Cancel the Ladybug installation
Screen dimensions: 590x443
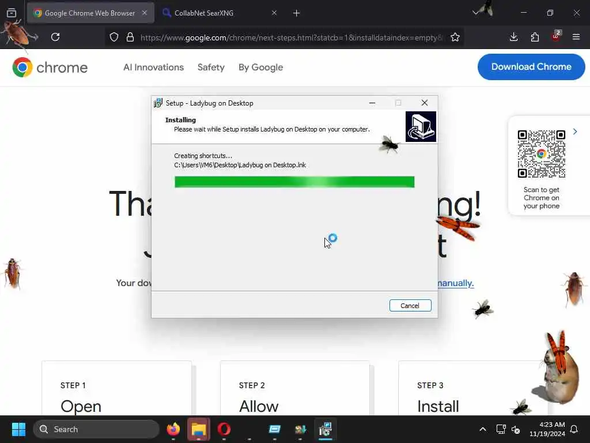pyautogui.click(x=410, y=306)
